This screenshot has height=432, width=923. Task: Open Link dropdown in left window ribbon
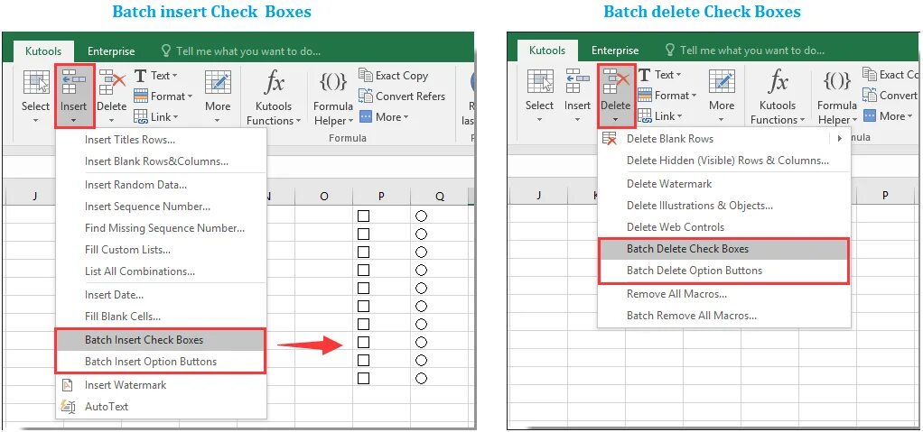pyautogui.click(x=156, y=116)
